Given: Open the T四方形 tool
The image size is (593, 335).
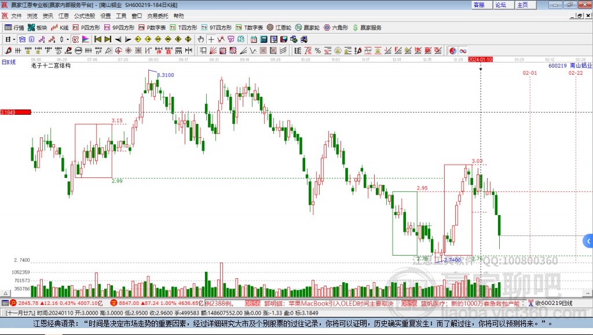Looking at the screenshot, I should click(x=184, y=28).
